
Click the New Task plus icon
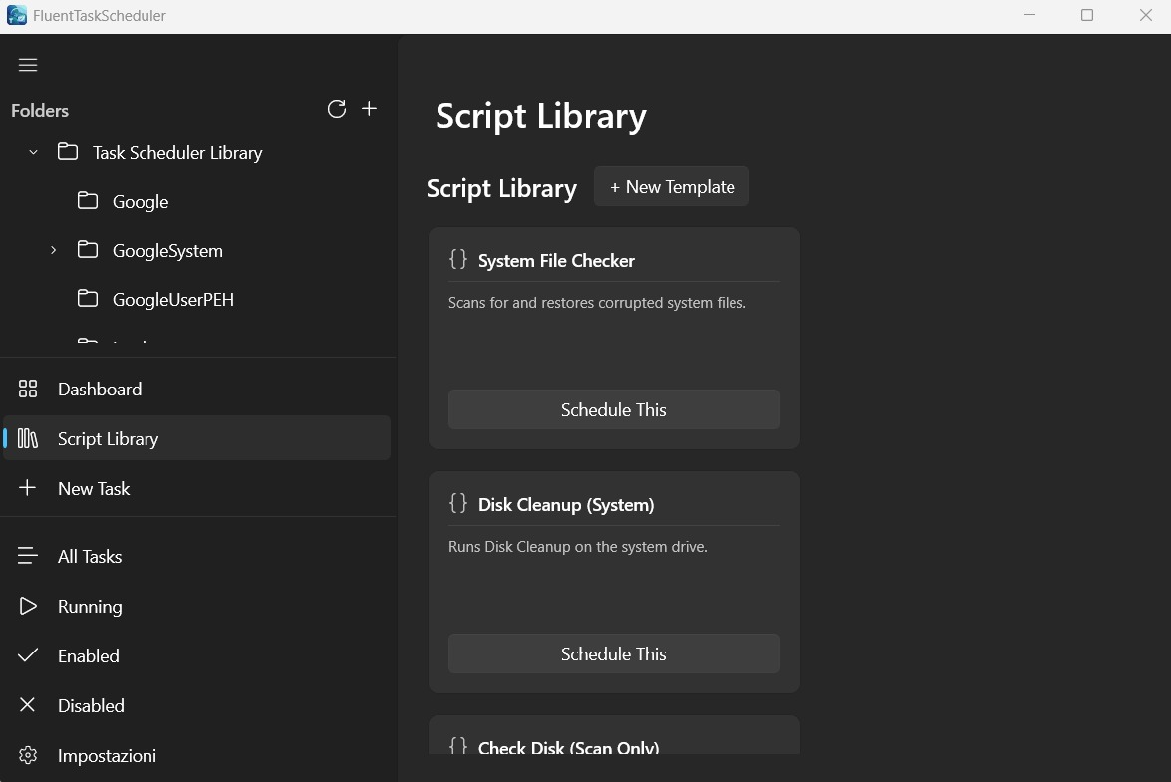click(x=28, y=488)
